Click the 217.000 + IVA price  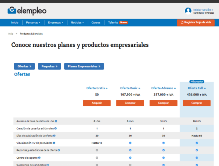(x=164, y=94)
